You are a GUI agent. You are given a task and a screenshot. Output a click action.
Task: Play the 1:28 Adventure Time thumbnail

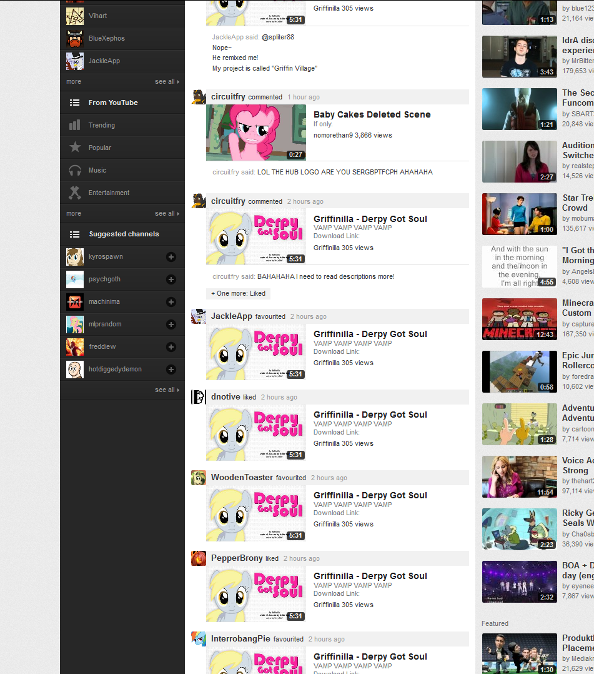click(x=519, y=425)
